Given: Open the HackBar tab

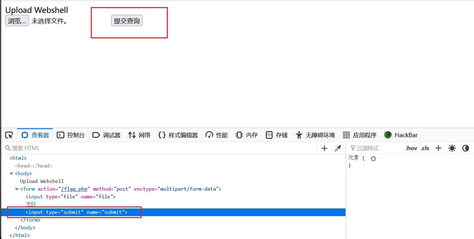Looking at the screenshot, I should point(401,135).
